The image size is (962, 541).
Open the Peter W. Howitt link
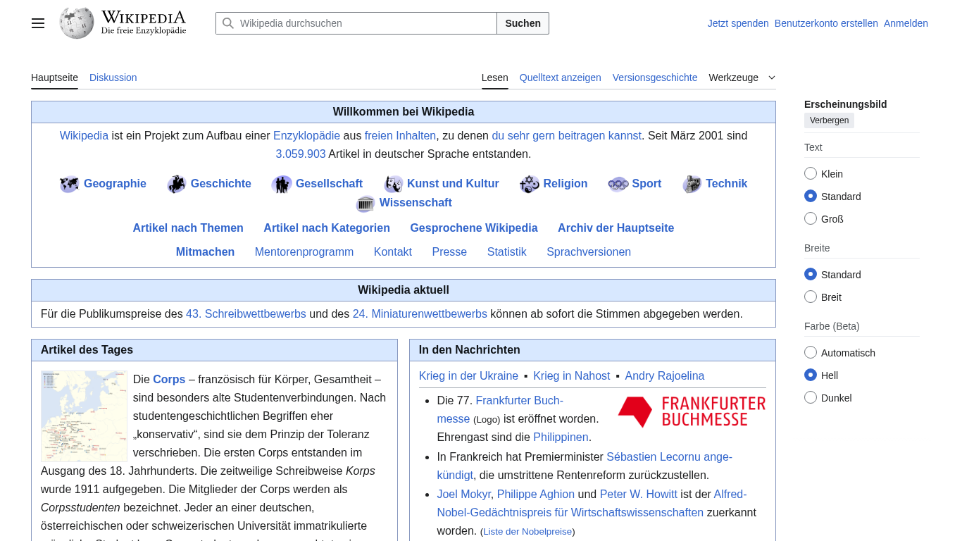(x=639, y=494)
